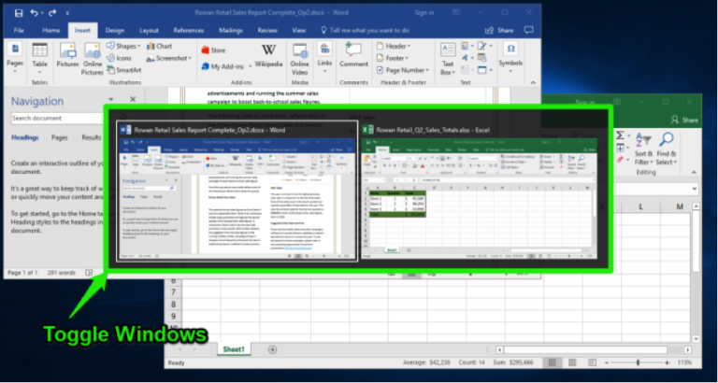The width and height of the screenshot is (718, 383).
Task: Click the 'Tell me what you want to do' box
Action: pos(365,31)
